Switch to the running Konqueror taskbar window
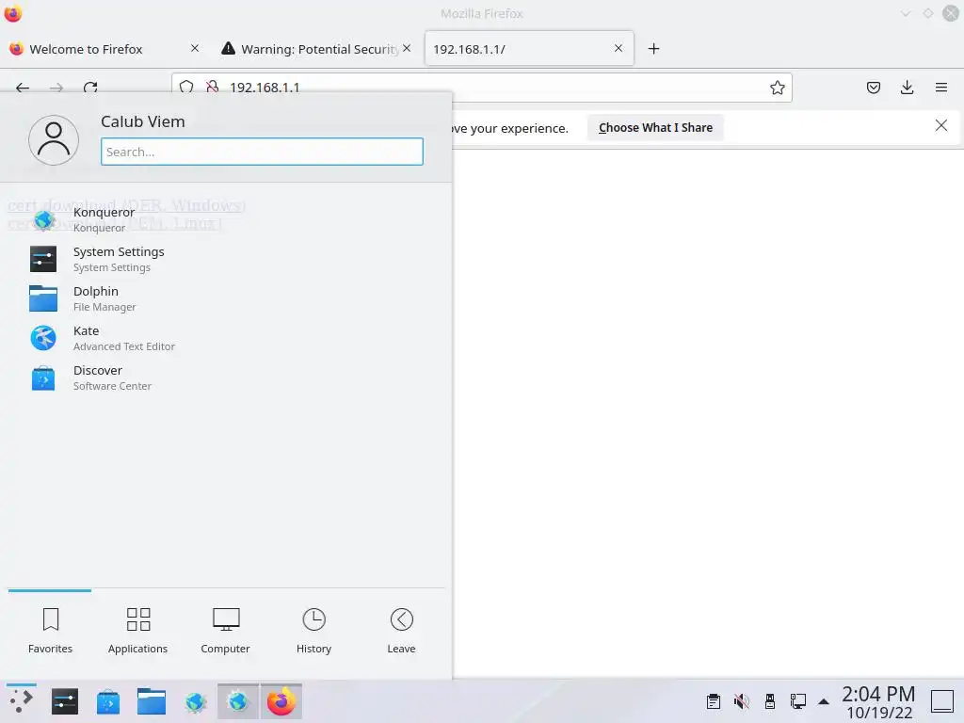The image size is (964, 723). pyautogui.click(x=238, y=701)
